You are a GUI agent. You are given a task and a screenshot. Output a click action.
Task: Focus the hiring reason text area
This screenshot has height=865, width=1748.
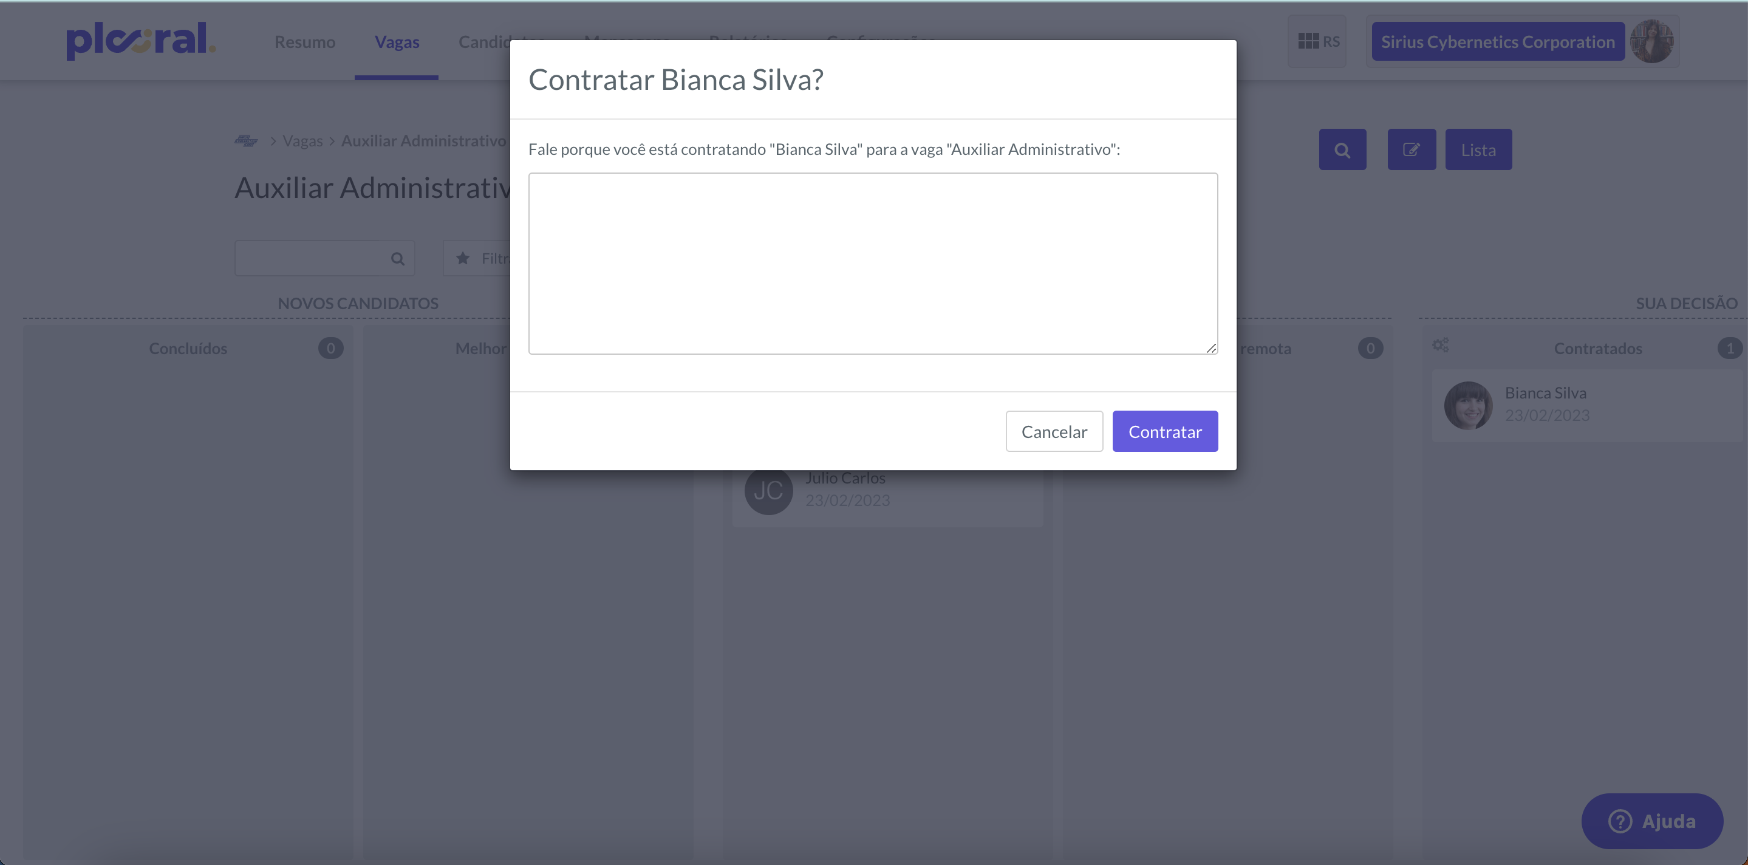tap(873, 263)
